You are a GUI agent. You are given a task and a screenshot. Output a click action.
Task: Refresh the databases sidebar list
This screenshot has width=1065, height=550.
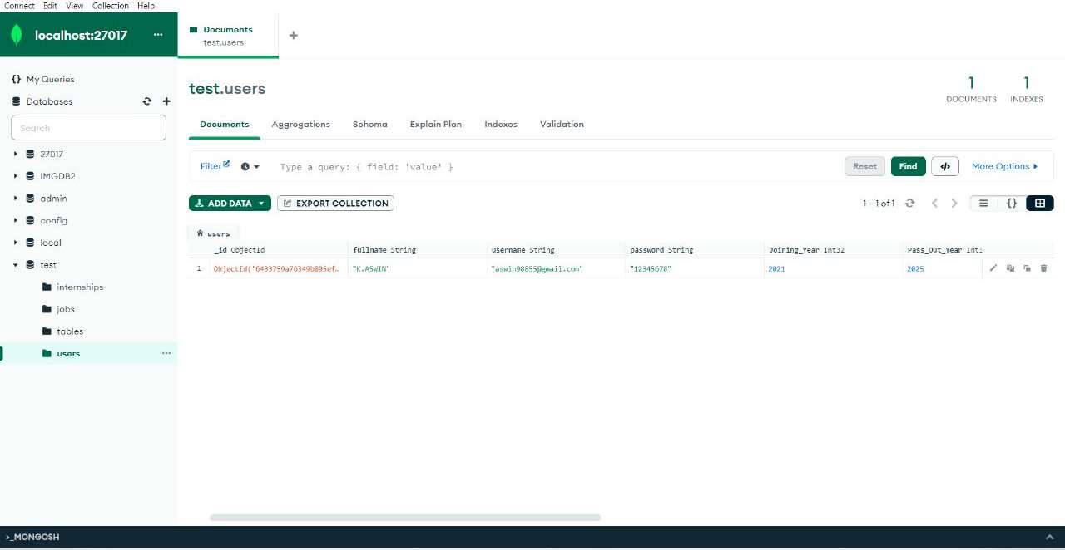[147, 101]
